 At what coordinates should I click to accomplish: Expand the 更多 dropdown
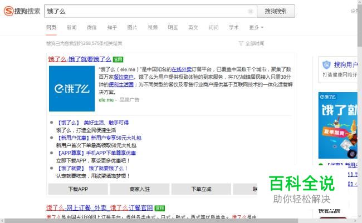coord(256,28)
